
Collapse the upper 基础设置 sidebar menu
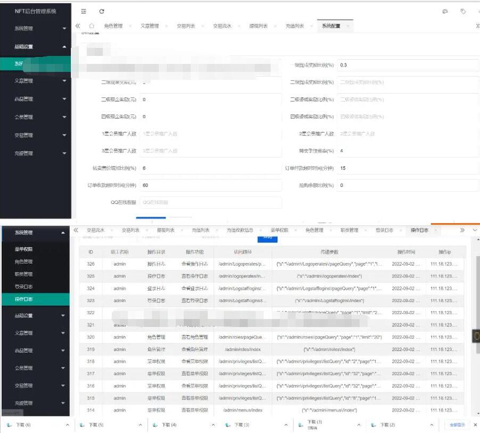tap(64, 47)
